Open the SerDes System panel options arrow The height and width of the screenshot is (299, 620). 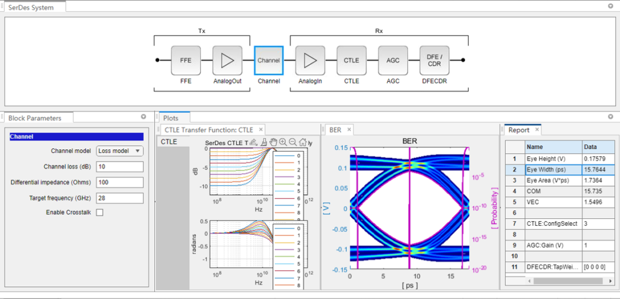[610, 6]
